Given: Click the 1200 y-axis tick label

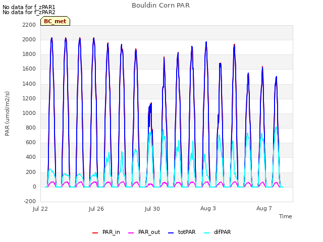Looking at the screenshot, I should (x=29, y=98).
